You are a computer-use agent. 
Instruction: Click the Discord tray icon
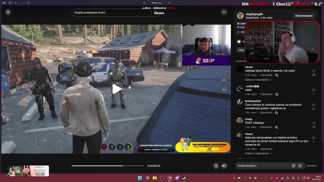click(239, 178)
